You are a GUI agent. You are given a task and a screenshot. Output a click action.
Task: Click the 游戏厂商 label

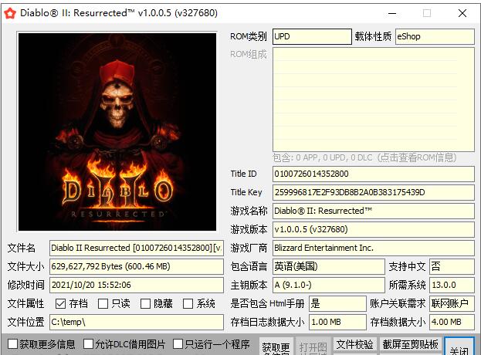click(249, 248)
